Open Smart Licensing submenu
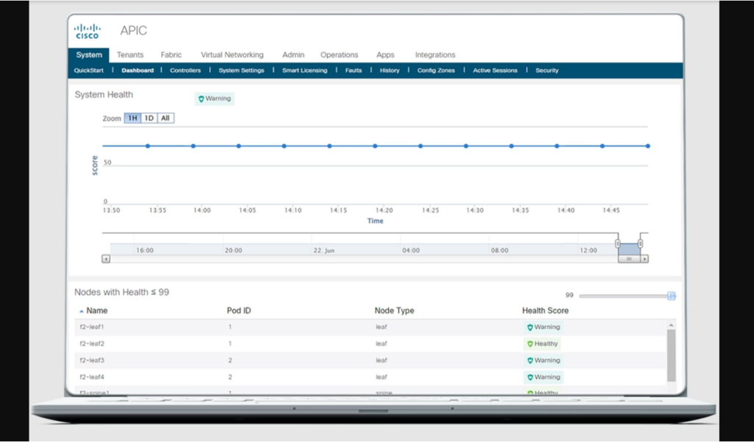 point(304,70)
